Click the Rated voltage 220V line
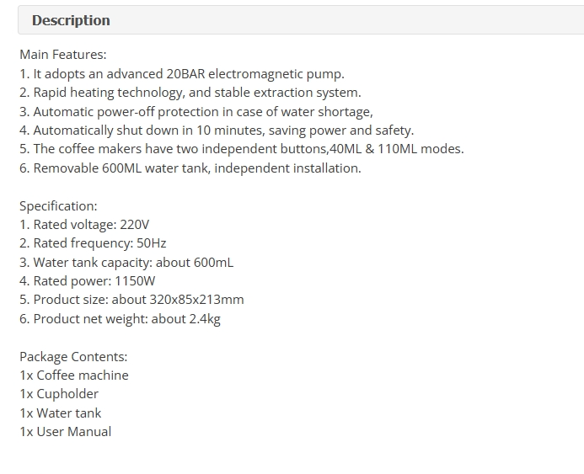Viewport: 584px width, 474px height. 84,225
